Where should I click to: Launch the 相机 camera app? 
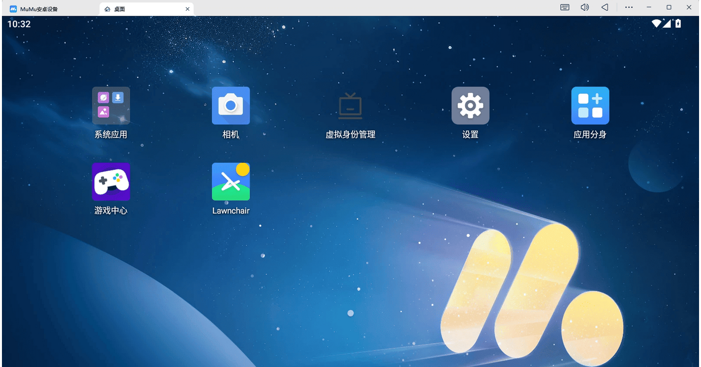231,105
